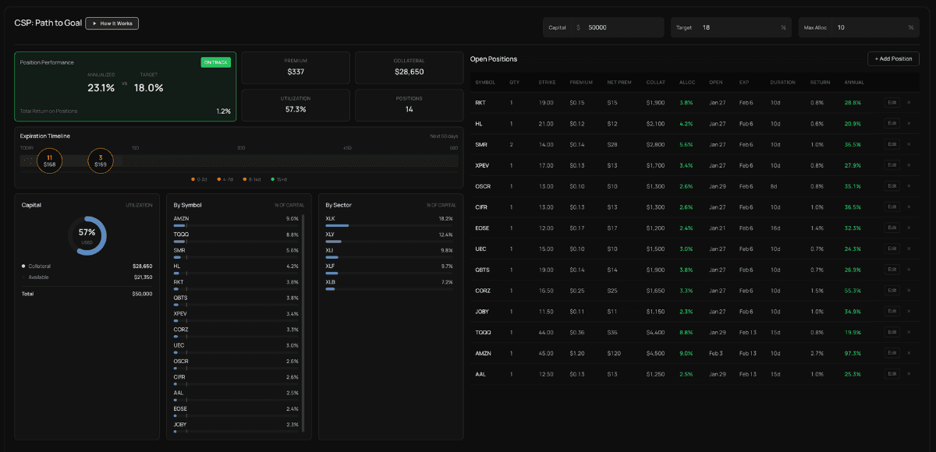Select the XLY sector row
936x452 pixels.
coord(389,237)
